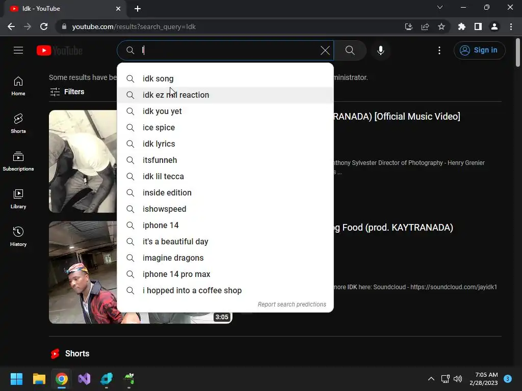Toggle Chrome side panel
This screenshot has height=391, width=522.
(478, 26)
